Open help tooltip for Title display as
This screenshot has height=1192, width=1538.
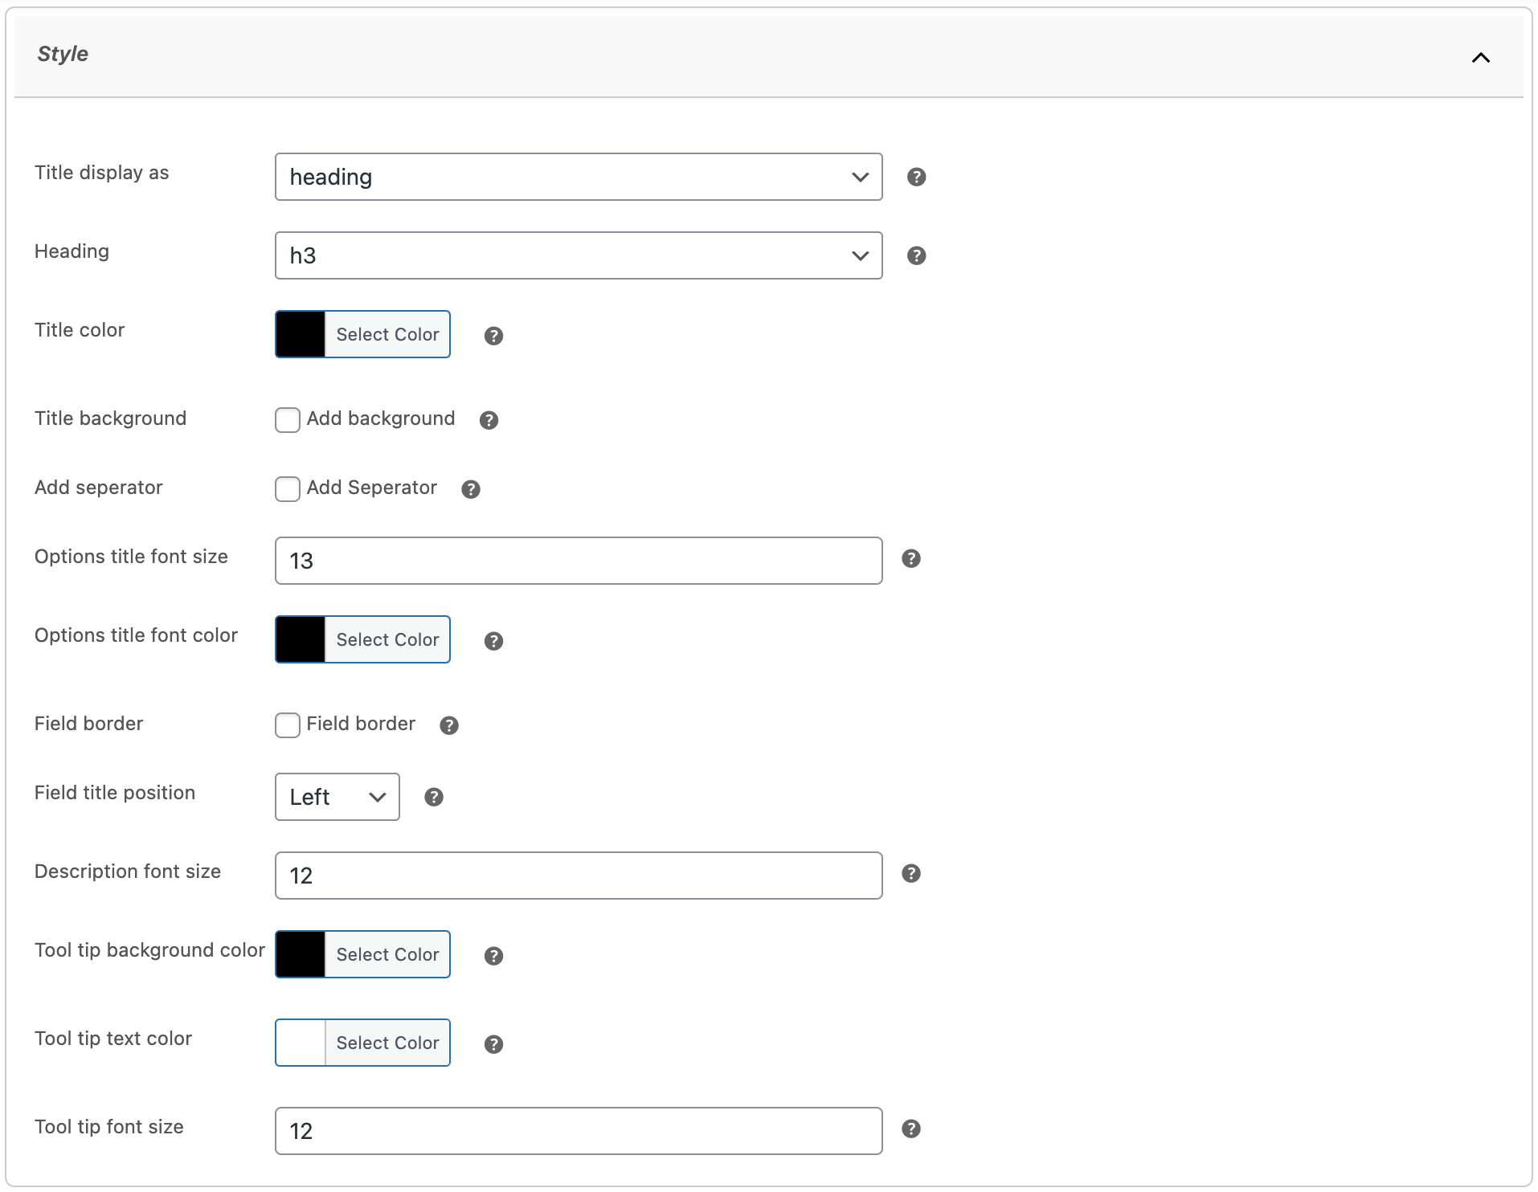point(916,177)
